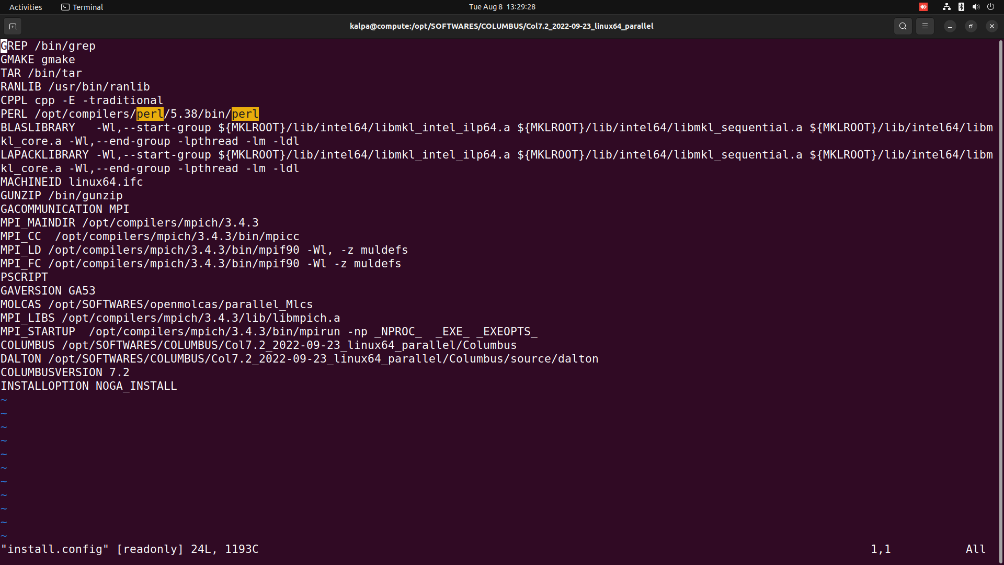Viewport: 1004px width, 565px height.
Task: Open the Terminal app menu
Action: [x=82, y=7]
